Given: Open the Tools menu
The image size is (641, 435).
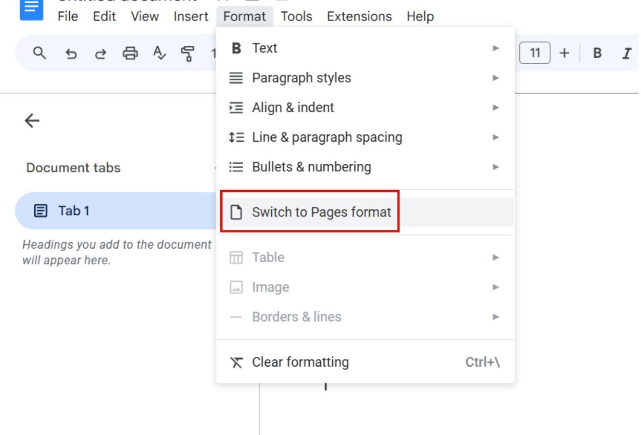Looking at the screenshot, I should tap(296, 16).
